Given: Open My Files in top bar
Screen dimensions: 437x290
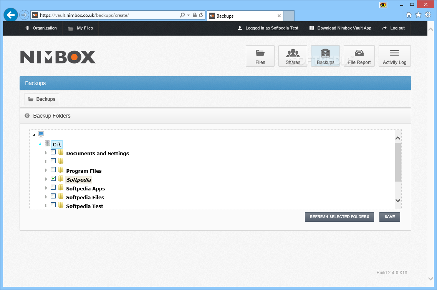Looking at the screenshot, I should [81, 28].
